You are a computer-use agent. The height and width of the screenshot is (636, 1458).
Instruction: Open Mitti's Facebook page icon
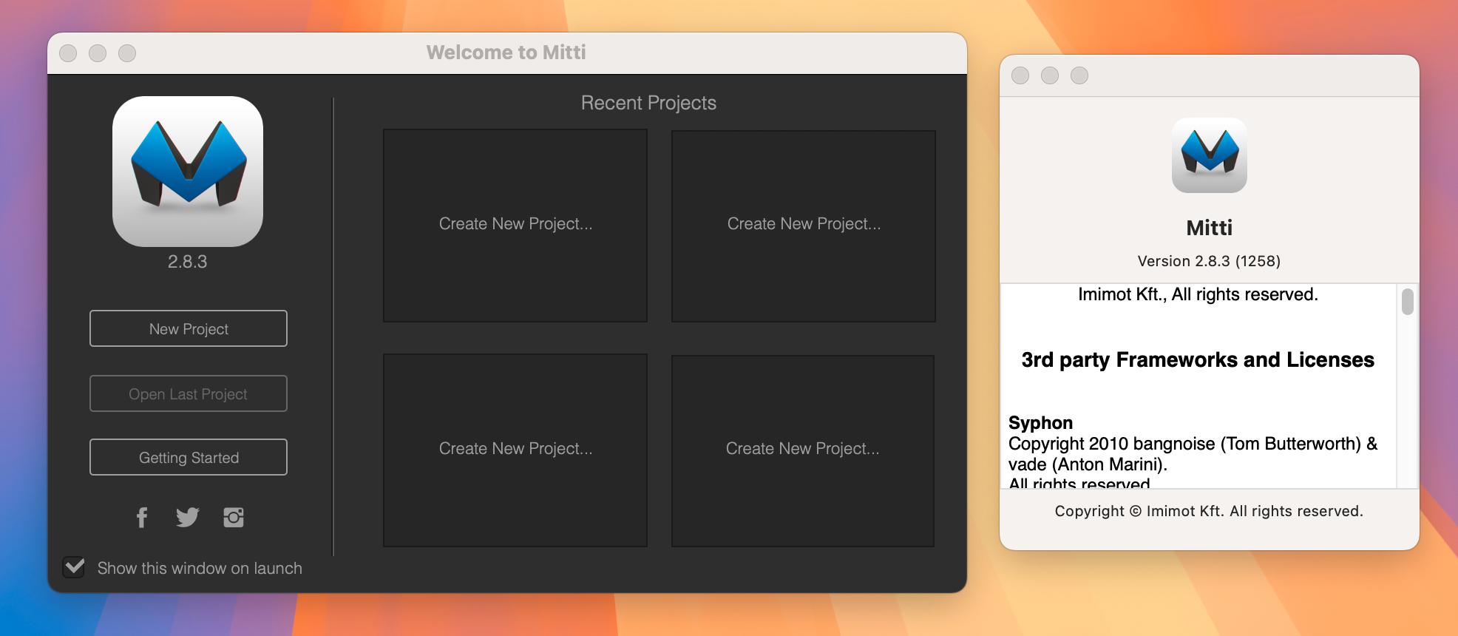click(142, 518)
